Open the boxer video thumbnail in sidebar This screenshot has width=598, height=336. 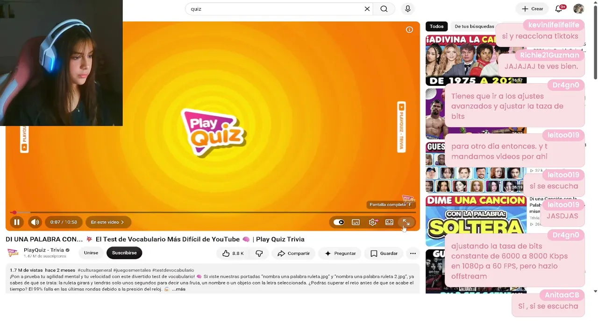[x=476, y=113]
